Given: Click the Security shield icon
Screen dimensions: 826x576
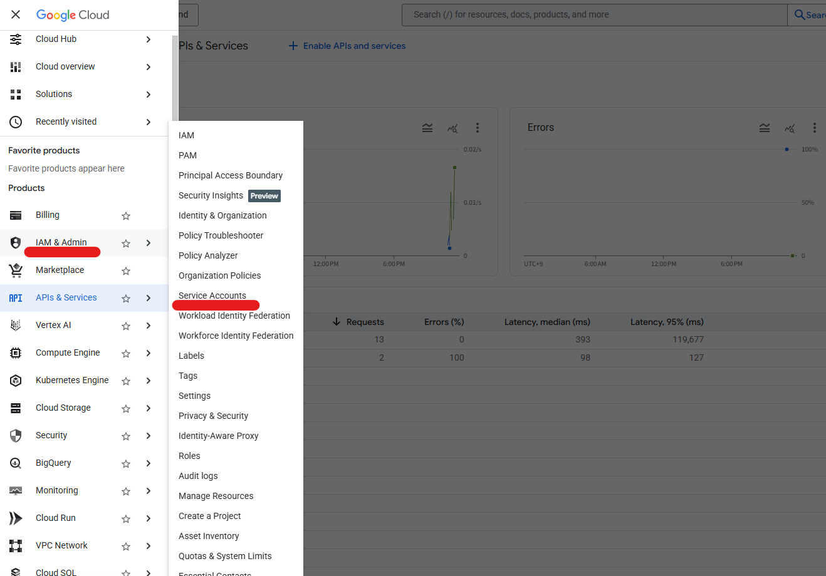Looking at the screenshot, I should (x=16, y=436).
